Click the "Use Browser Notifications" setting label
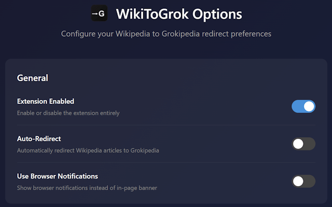This screenshot has height=207, width=332. click(58, 176)
